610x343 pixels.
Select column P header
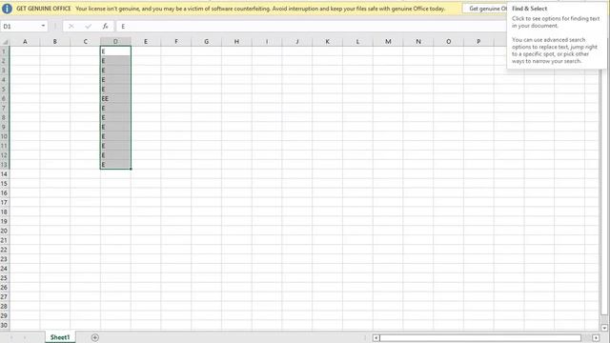[478, 42]
